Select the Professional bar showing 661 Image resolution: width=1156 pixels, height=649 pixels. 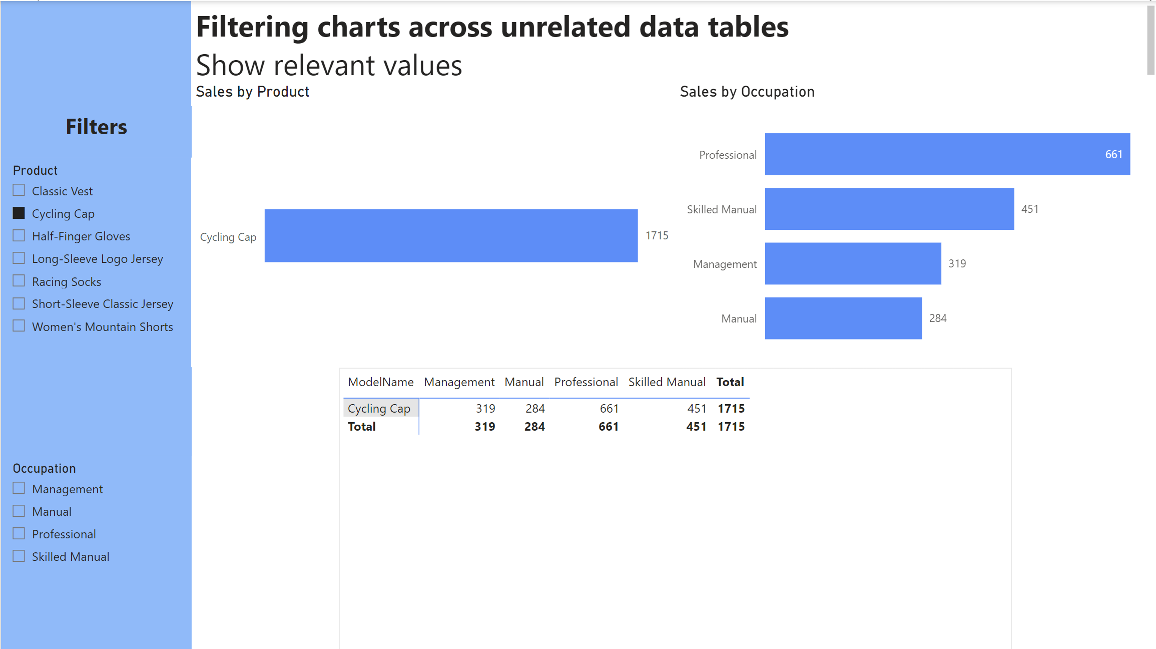tap(947, 154)
